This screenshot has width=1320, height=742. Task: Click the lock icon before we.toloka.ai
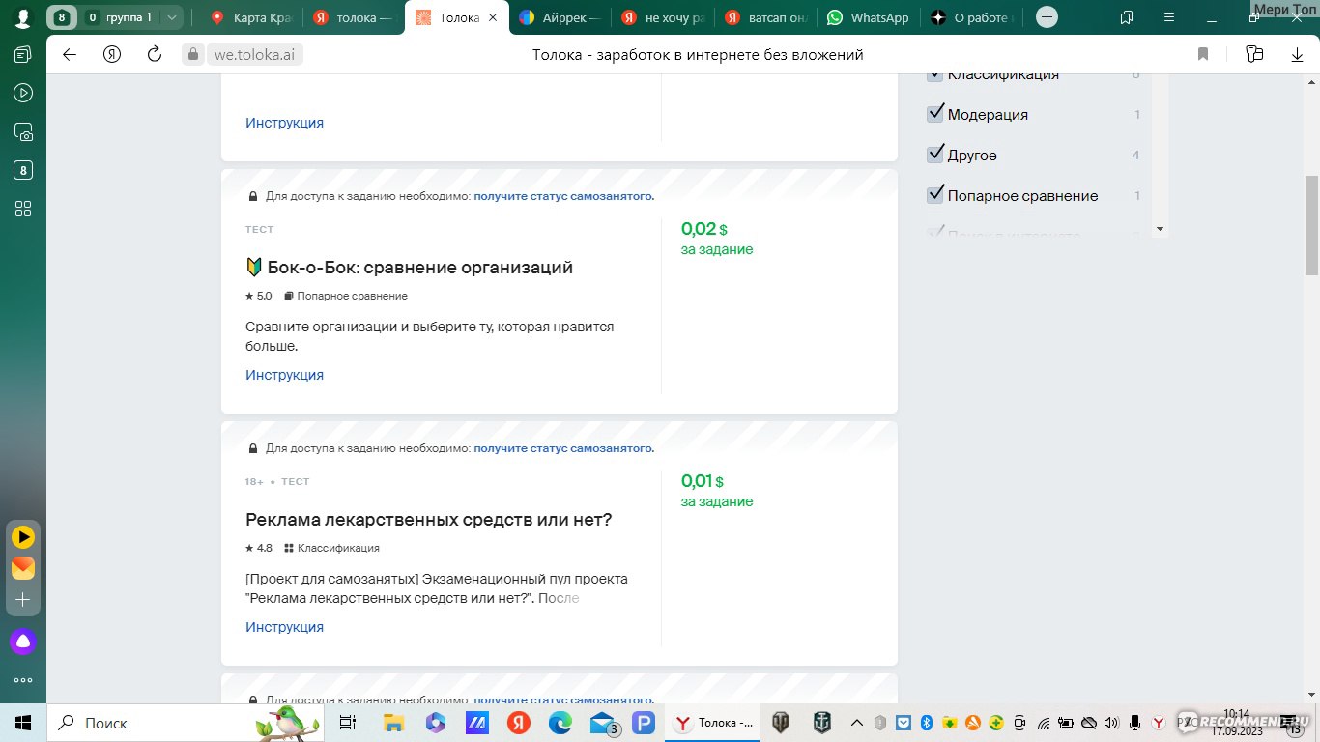(193, 55)
